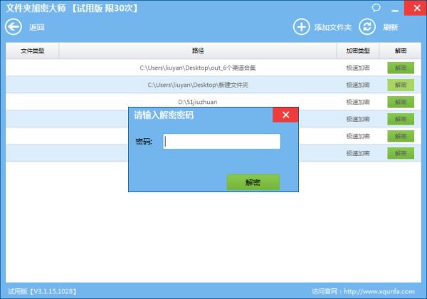Click the circular refresh arrows icon

coord(367,27)
